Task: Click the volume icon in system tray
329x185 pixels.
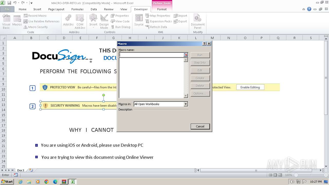Action: (x=292, y=182)
